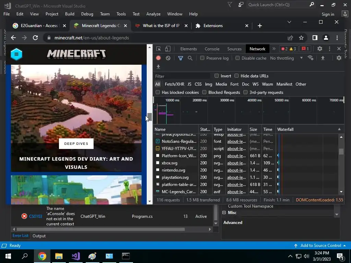Check Has blocked cookies checkbox
Viewport: 351px width, 263px height.
(x=158, y=92)
